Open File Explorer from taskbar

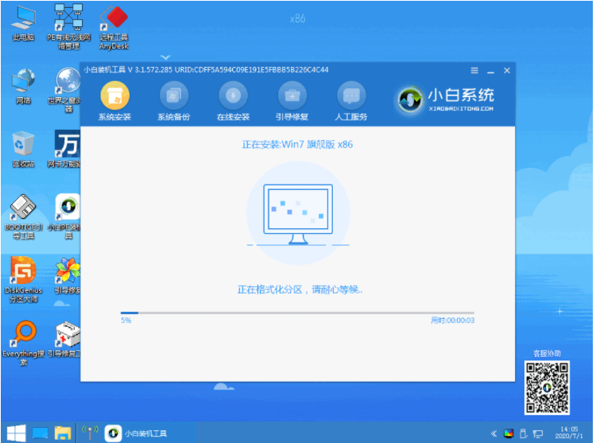pos(63,433)
